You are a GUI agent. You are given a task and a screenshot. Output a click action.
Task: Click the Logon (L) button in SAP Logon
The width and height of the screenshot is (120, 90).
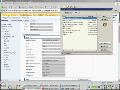pyautogui.click(x=105, y=17)
